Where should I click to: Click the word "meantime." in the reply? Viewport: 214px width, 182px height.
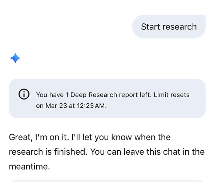coord(29,167)
